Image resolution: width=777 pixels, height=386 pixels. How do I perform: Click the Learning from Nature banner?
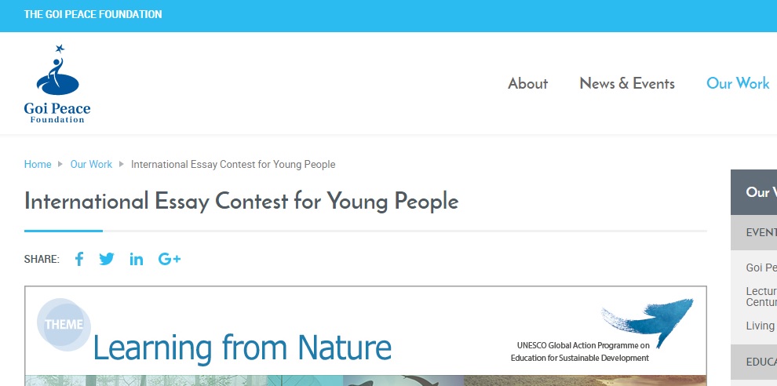[242, 347]
